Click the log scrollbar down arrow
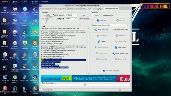The image size is (171, 96). tap(88, 73)
